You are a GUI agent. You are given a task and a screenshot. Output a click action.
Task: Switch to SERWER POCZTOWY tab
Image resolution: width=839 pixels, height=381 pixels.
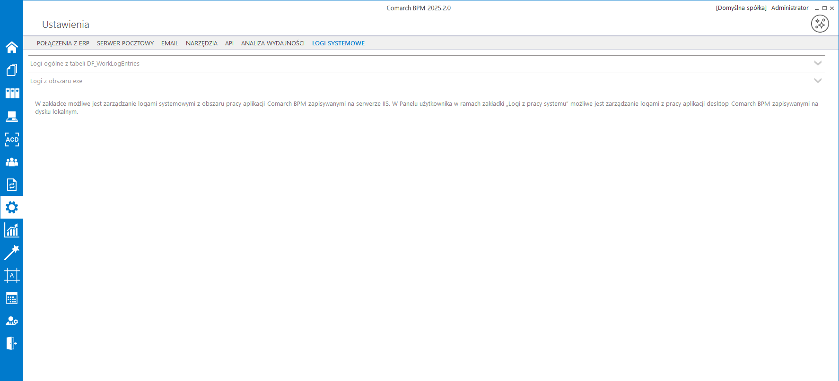point(125,43)
